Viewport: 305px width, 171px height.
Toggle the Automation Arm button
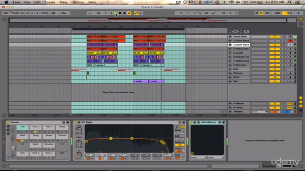[136, 13]
